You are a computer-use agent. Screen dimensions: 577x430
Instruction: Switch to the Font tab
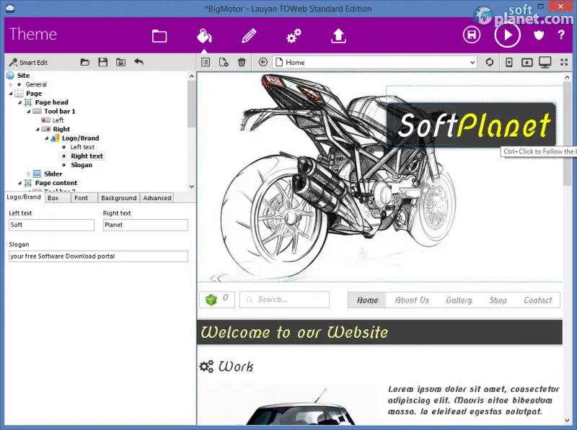(x=84, y=198)
